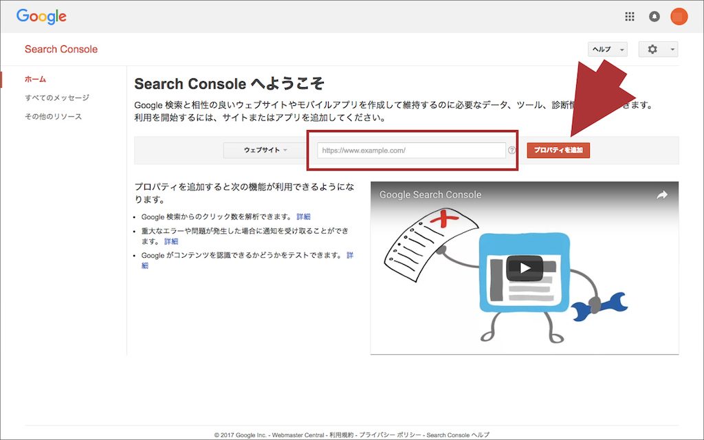704x440 pixels.
Task: Open the Google apps grid icon
Action: 630,16
